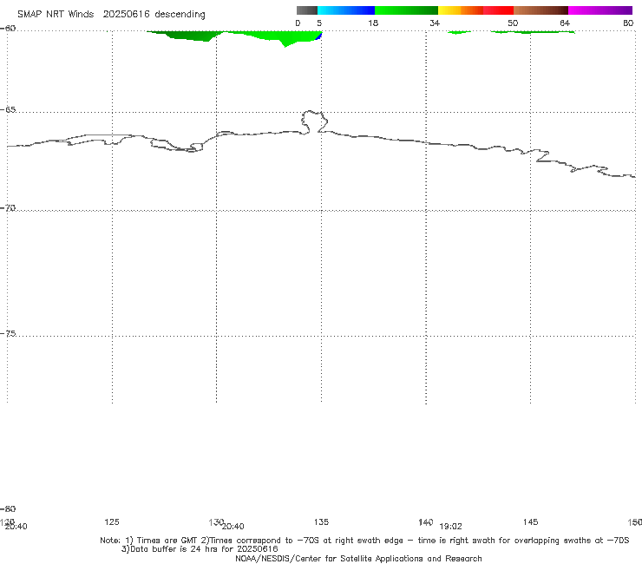Click the 145 longitude label
The width and height of the screenshot is (642, 564).
point(531,521)
